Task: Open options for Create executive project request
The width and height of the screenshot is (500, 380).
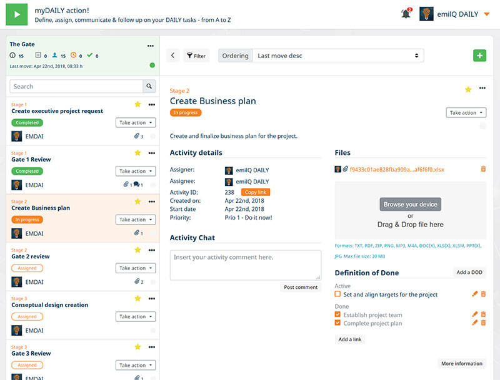Action: coord(152,105)
